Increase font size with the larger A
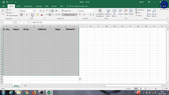The image size is (169, 95). [x=40, y=11]
